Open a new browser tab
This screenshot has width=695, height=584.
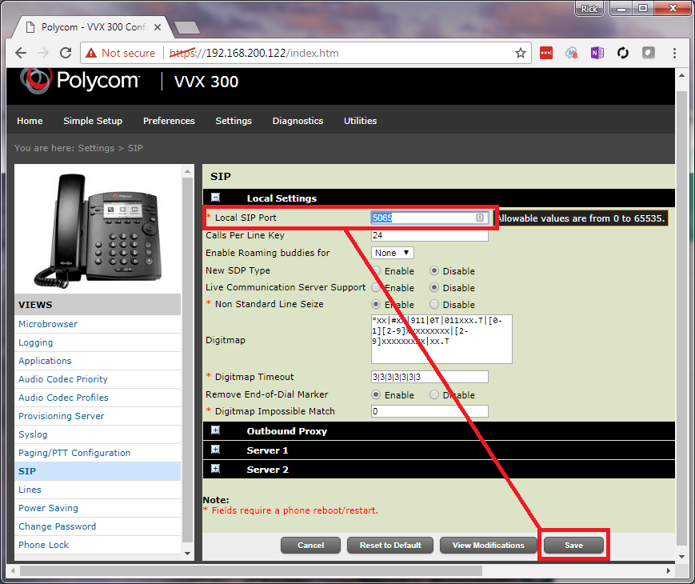click(187, 27)
